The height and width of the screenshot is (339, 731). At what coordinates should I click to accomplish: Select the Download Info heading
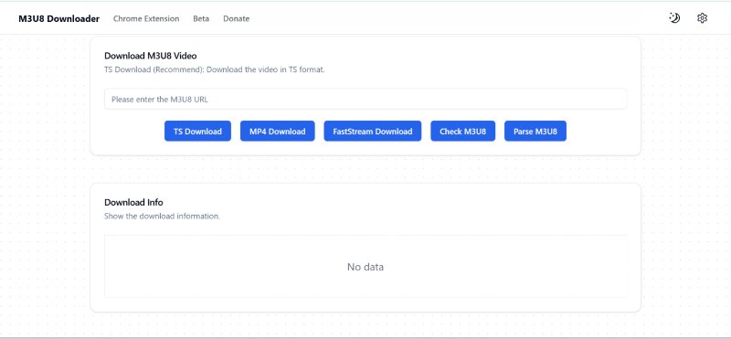pyautogui.click(x=133, y=202)
